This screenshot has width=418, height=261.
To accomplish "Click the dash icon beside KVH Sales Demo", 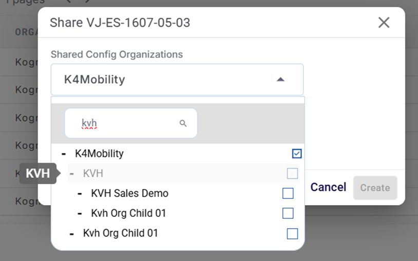I will click(80, 194).
